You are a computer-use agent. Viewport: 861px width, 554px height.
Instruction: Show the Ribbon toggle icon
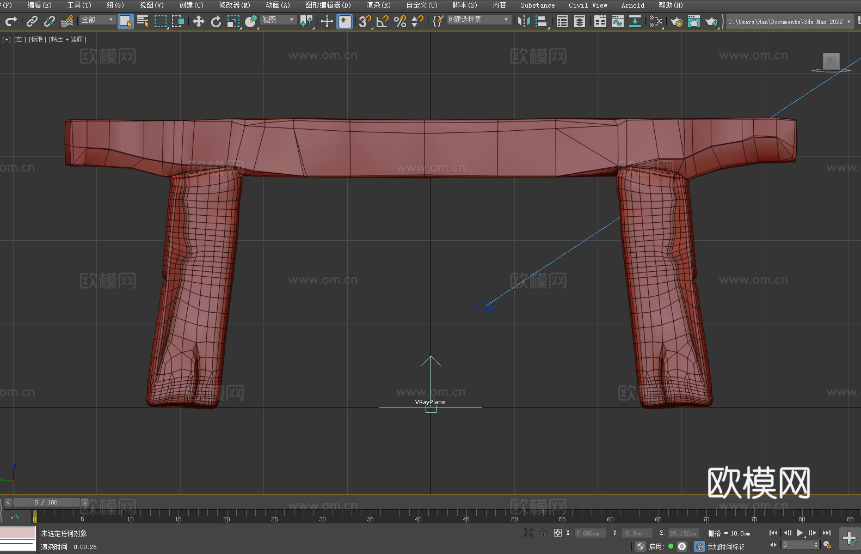(600, 21)
